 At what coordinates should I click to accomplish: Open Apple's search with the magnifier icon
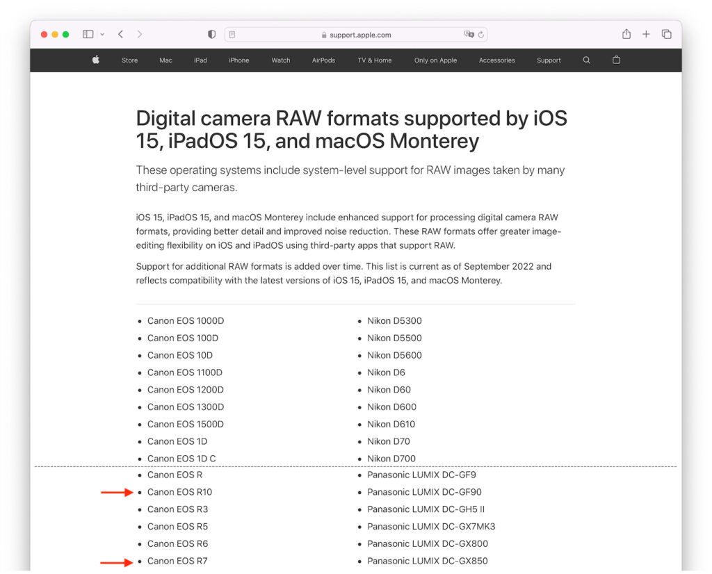pyautogui.click(x=586, y=60)
